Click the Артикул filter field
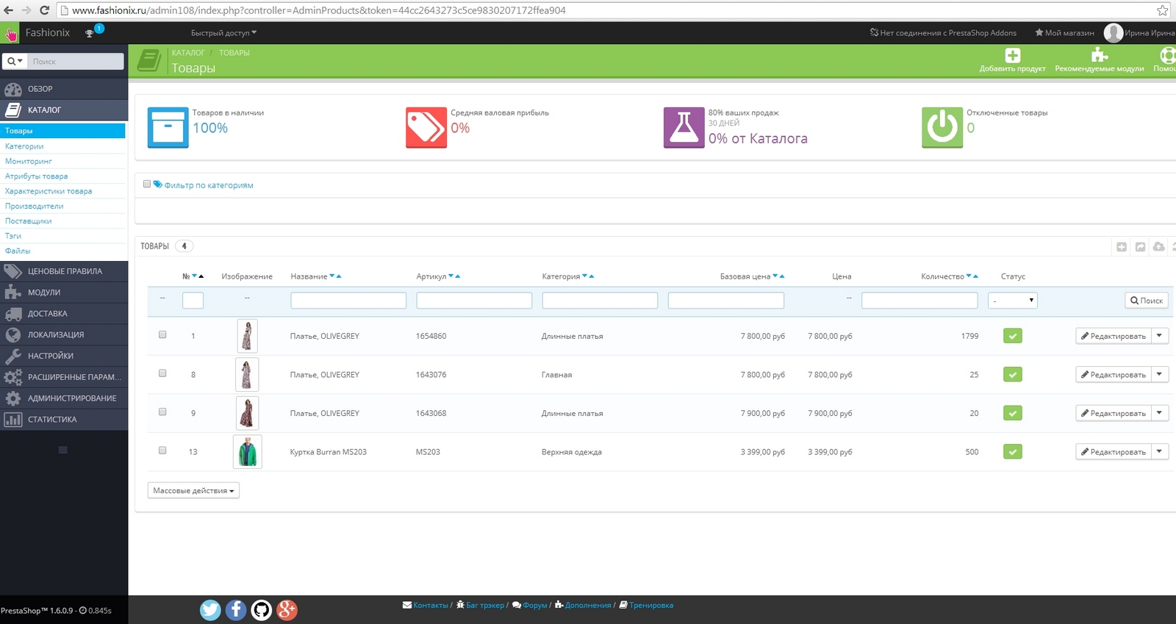 pyautogui.click(x=474, y=301)
